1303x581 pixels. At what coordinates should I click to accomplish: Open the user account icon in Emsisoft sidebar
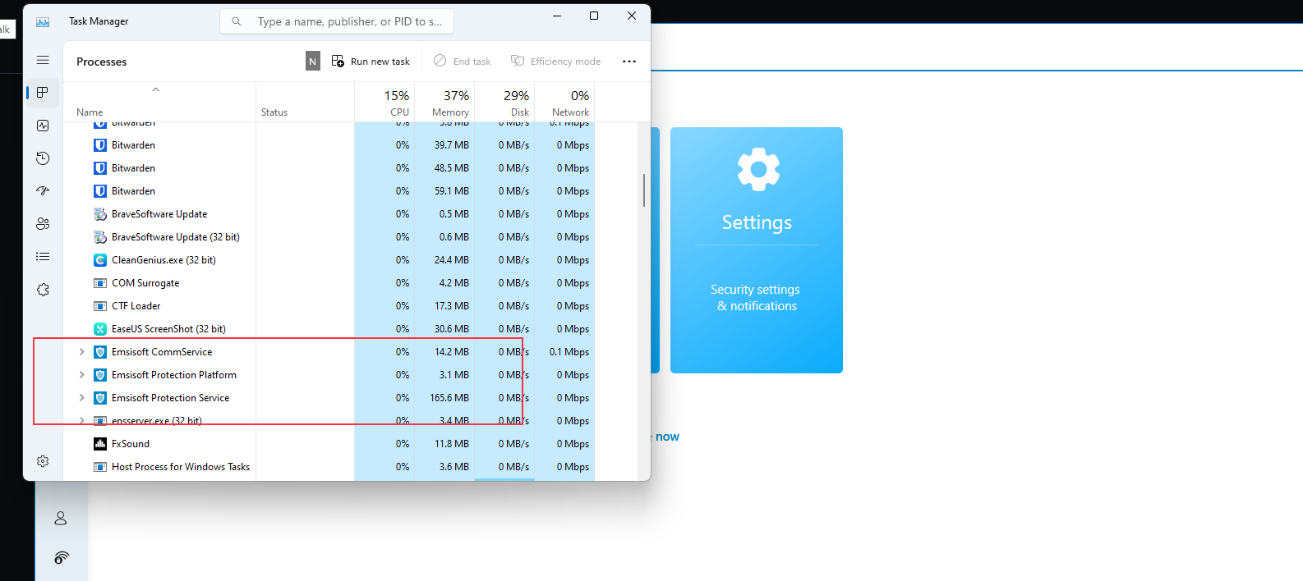point(61,519)
